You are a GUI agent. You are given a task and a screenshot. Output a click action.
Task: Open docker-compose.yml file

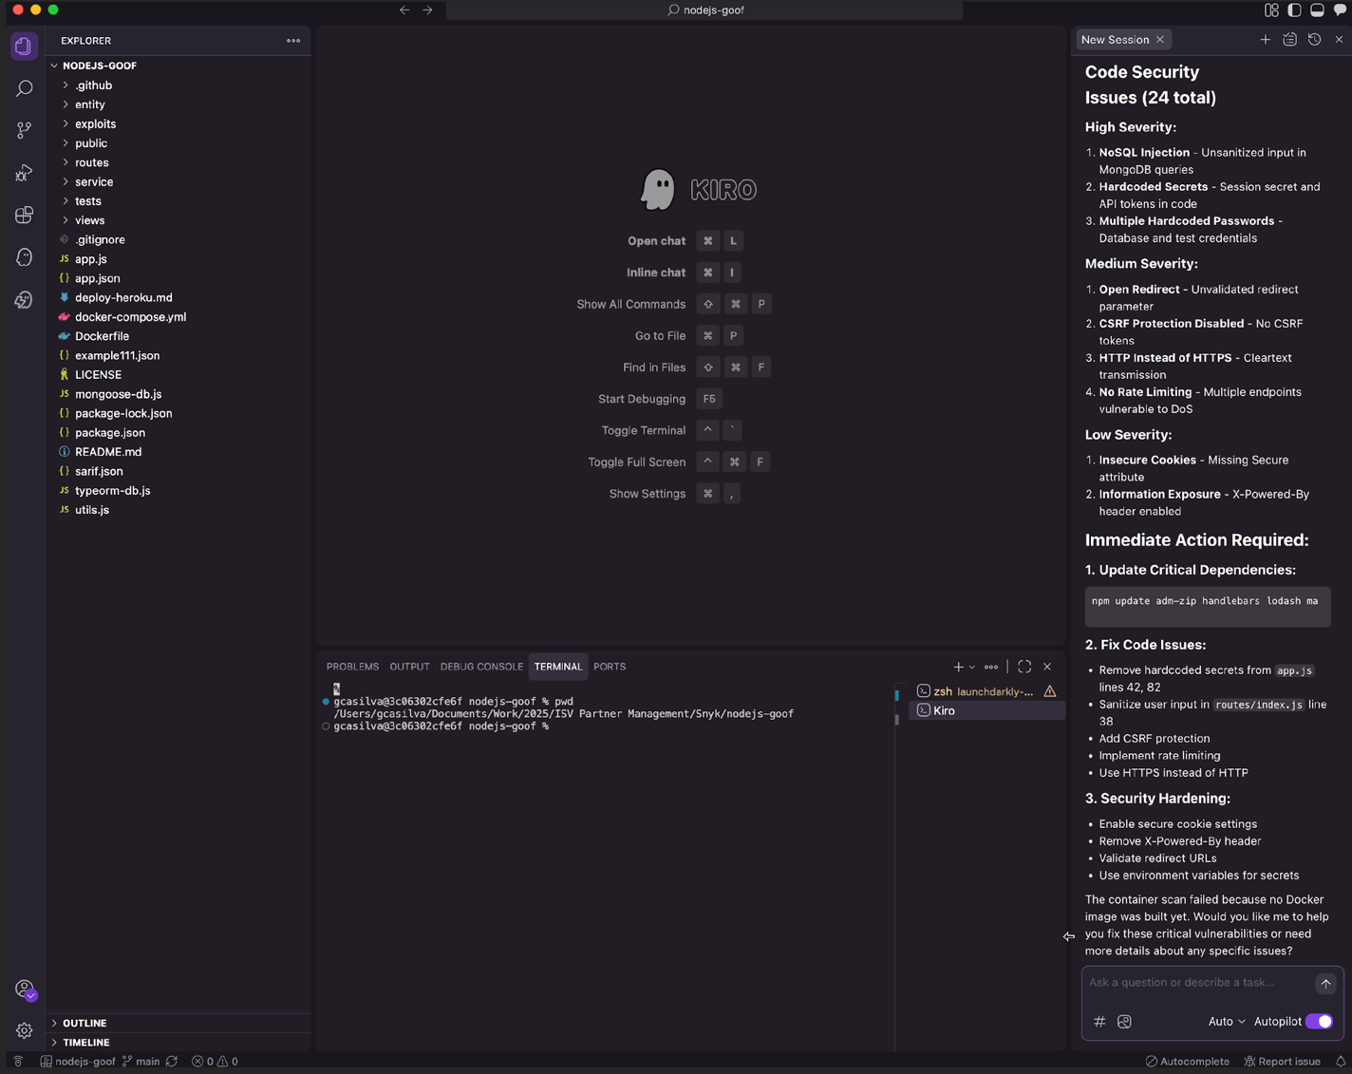180,317
